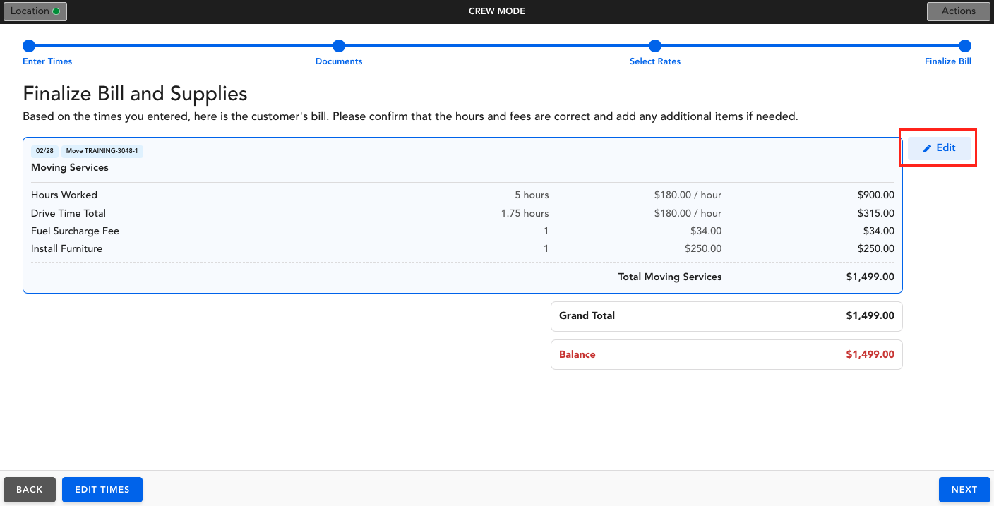994x506 pixels.
Task: Click the 1.75 hours quantity value
Action: click(525, 213)
